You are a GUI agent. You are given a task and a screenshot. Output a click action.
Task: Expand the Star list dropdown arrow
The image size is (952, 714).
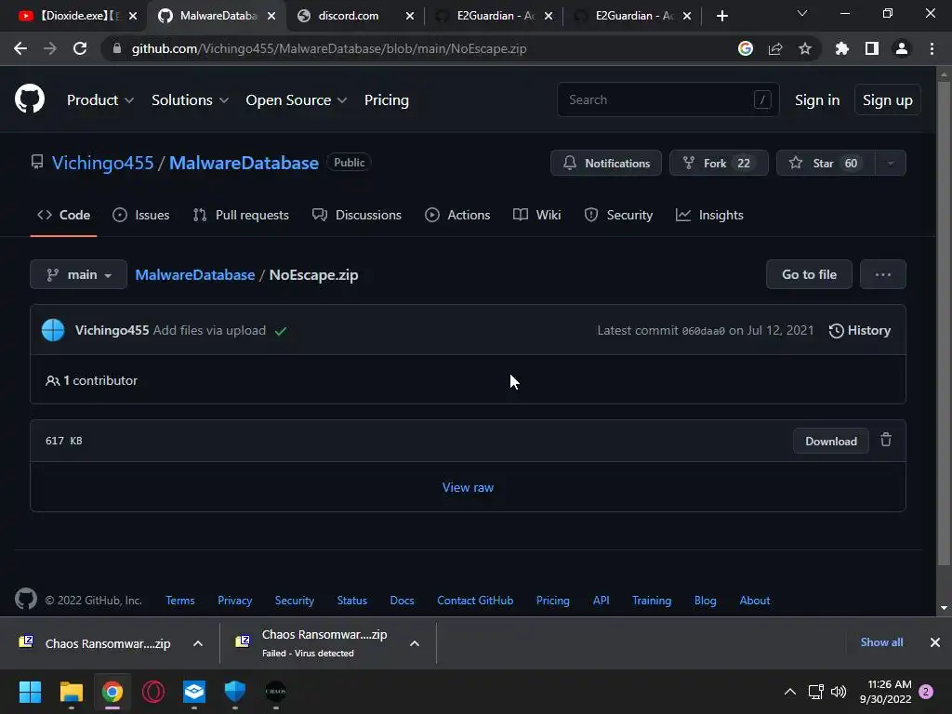pos(891,163)
